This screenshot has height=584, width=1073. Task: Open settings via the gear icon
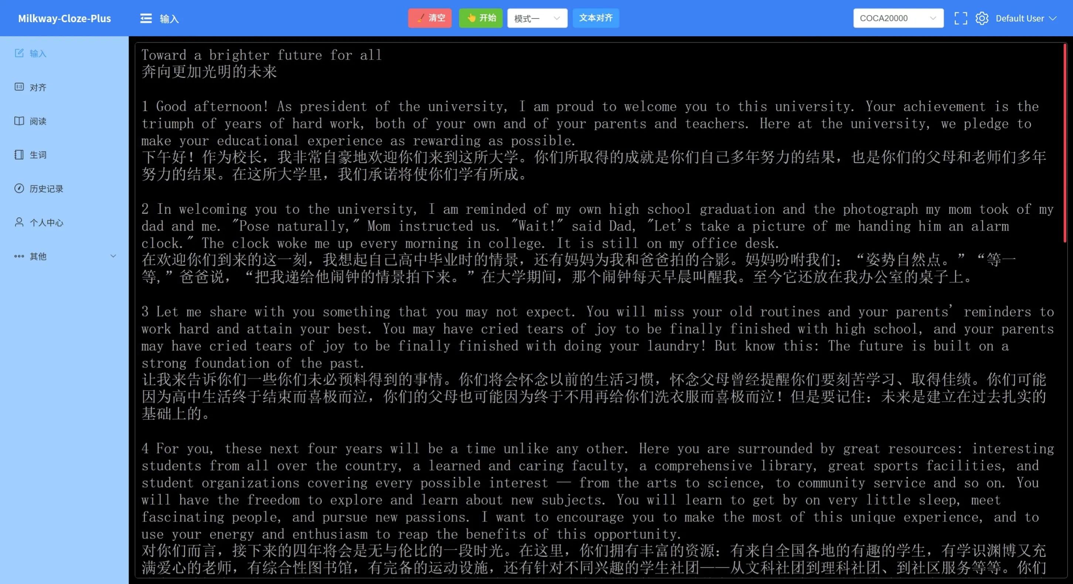pyautogui.click(x=982, y=18)
